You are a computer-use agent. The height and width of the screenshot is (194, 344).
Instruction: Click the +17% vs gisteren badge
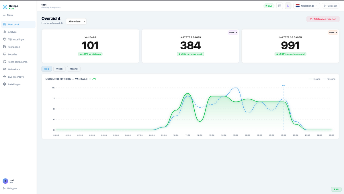pyautogui.click(x=90, y=54)
